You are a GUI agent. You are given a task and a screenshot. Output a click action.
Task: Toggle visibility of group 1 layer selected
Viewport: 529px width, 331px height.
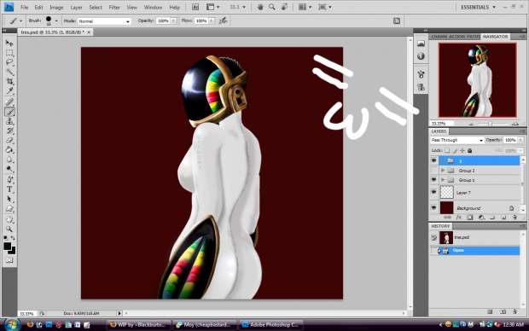tap(433, 160)
